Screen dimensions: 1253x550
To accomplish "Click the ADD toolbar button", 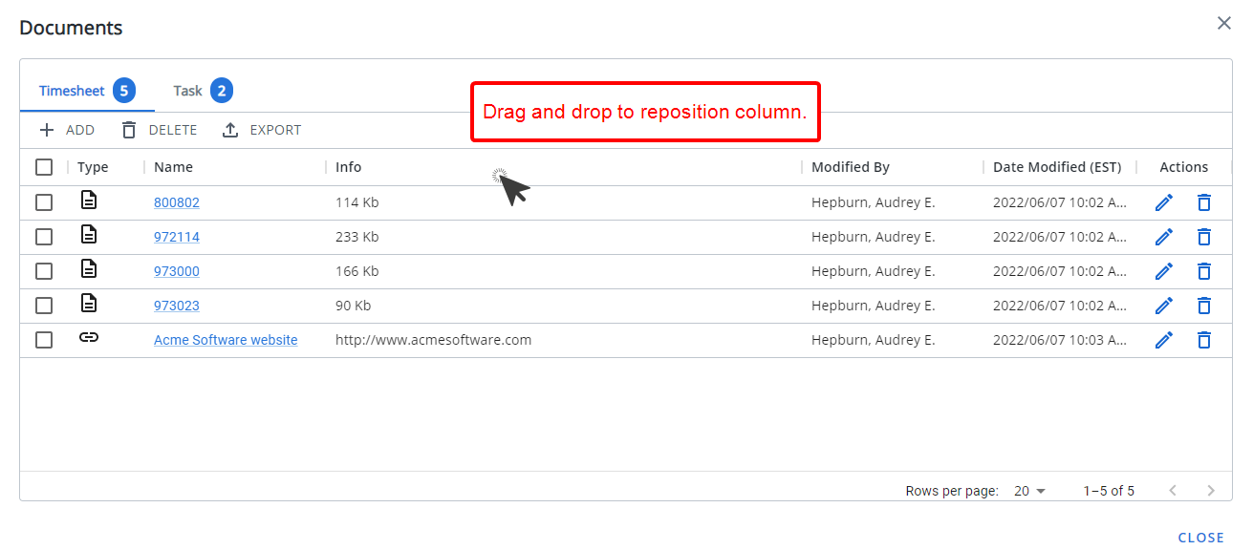I will tap(66, 130).
